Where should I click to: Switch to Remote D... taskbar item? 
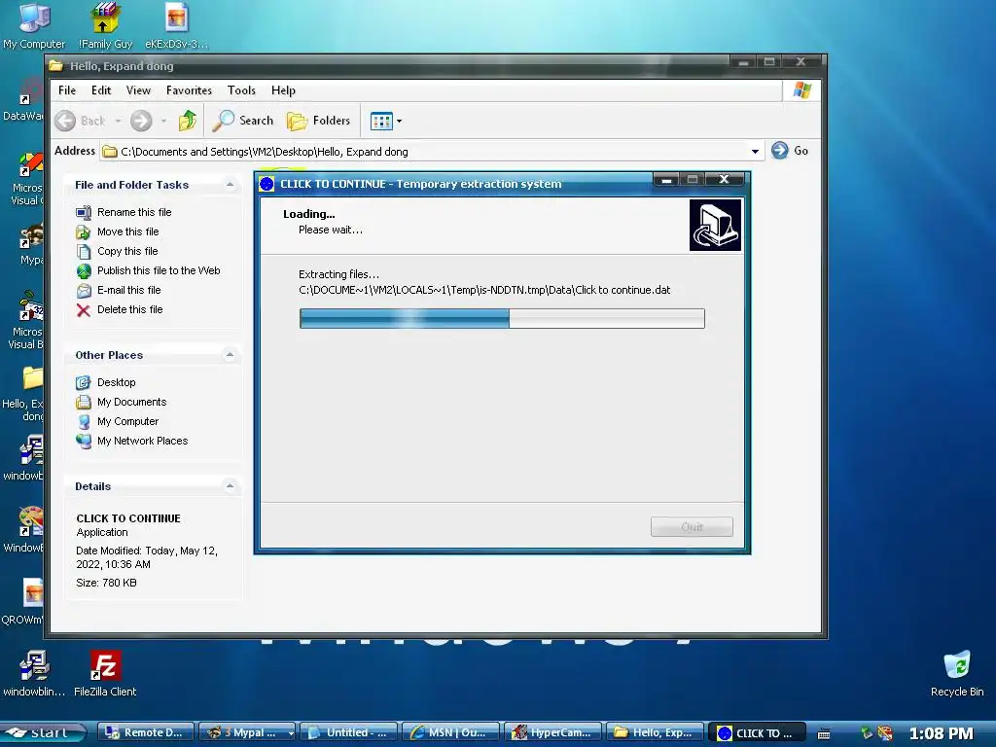pyautogui.click(x=146, y=732)
